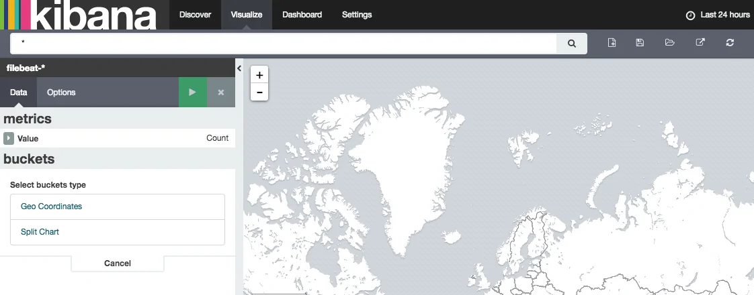Run search with the magnifier icon
This screenshot has width=754, height=295.
572,43
